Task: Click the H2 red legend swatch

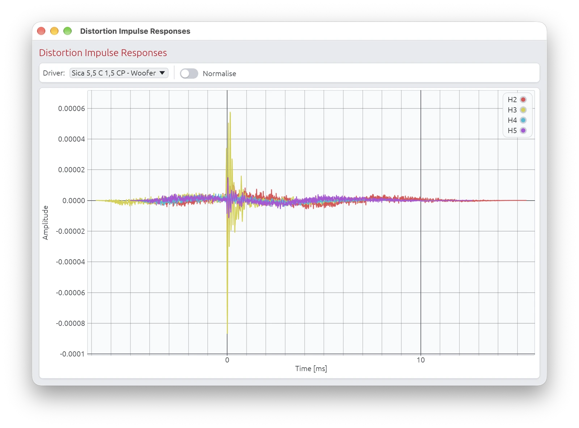Action: click(523, 100)
